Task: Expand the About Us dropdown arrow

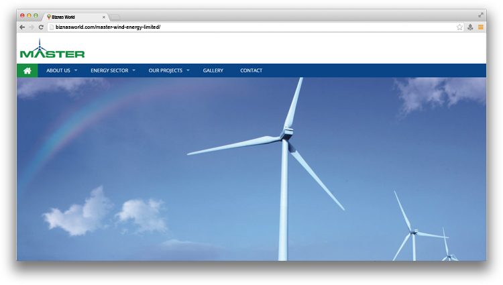Action: coord(76,70)
